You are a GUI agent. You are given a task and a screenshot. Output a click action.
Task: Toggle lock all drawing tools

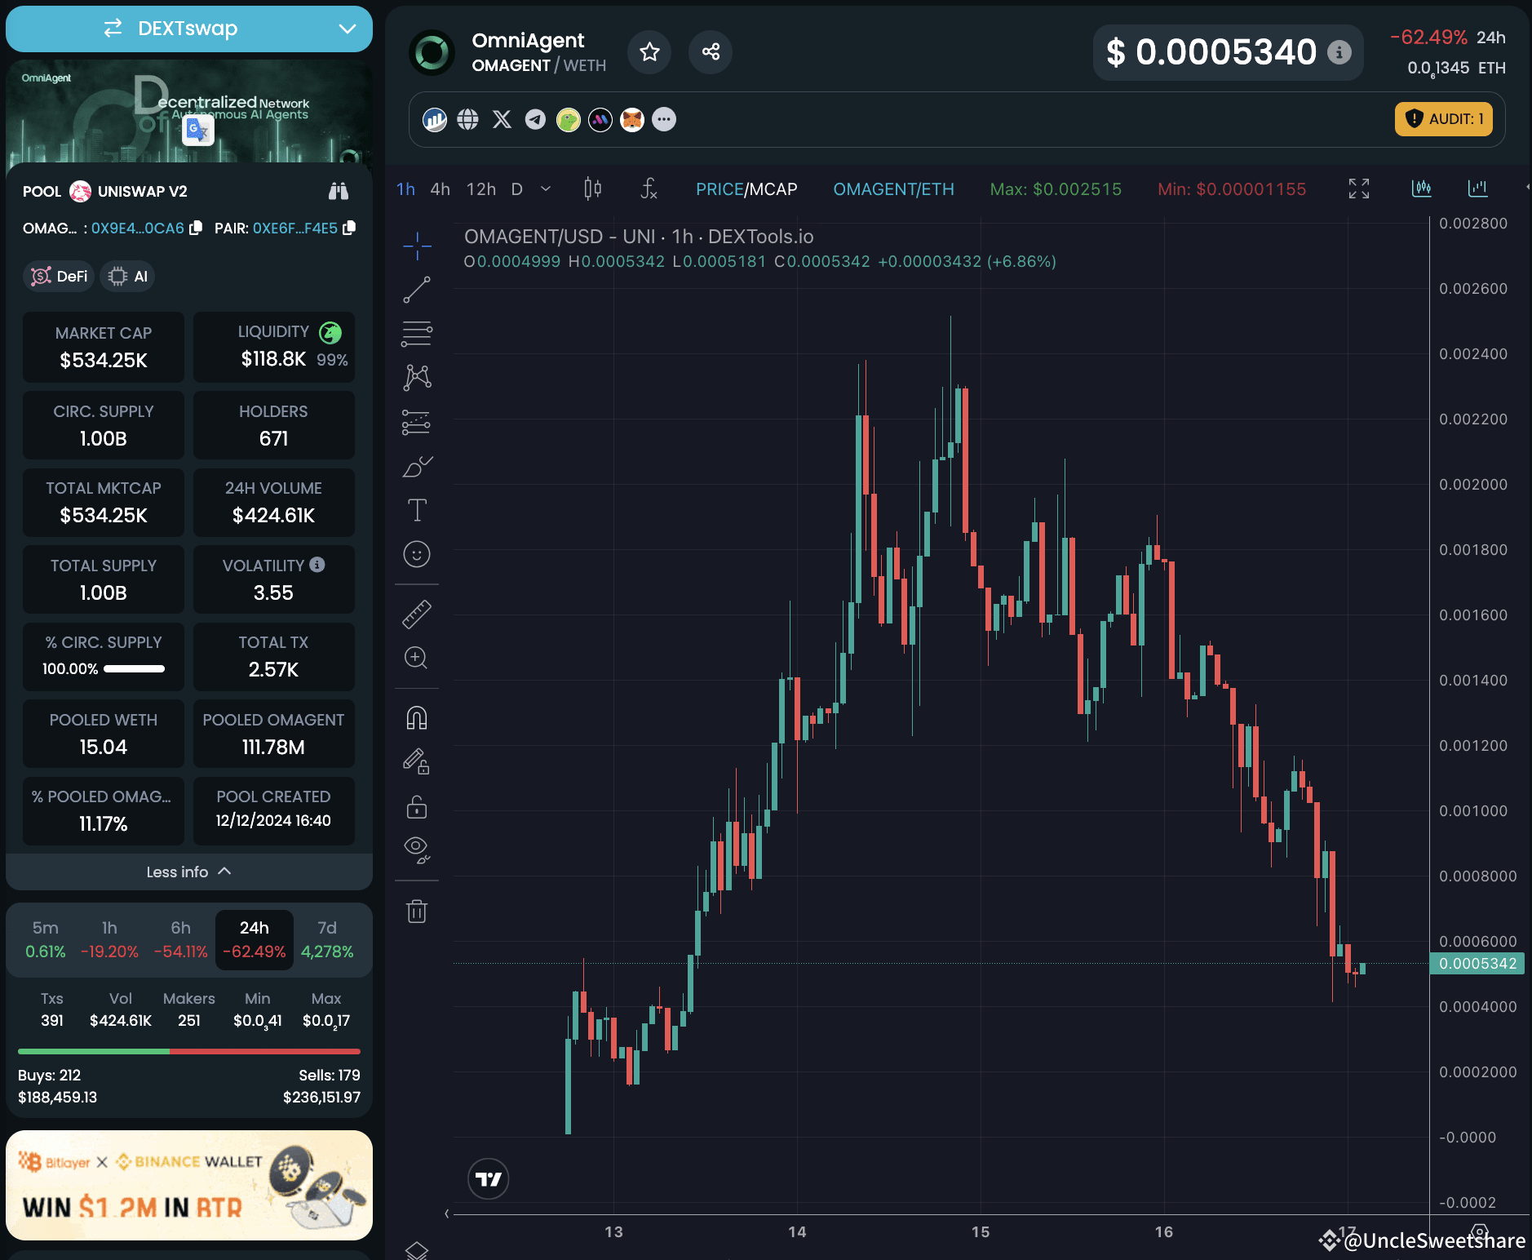pos(417,807)
